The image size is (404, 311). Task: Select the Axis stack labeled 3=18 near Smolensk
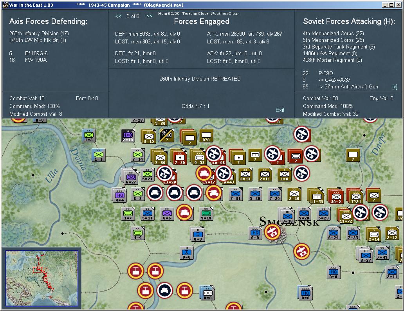[x=287, y=216]
